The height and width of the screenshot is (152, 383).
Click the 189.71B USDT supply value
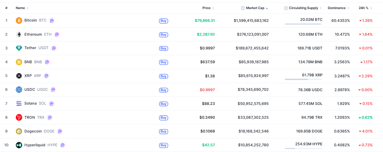[x=310, y=48]
